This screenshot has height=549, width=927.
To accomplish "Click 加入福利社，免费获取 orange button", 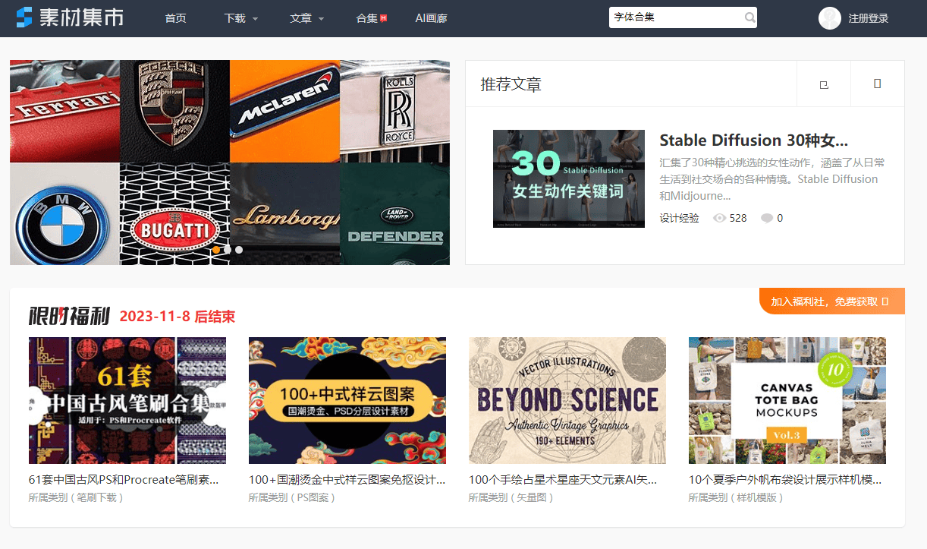I will click(x=831, y=301).
